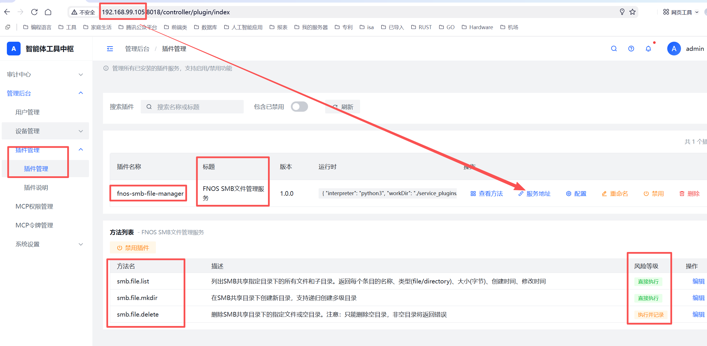Toggle the 包含已禁用 switch
Screen dimensions: 707x346
pos(299,107)
